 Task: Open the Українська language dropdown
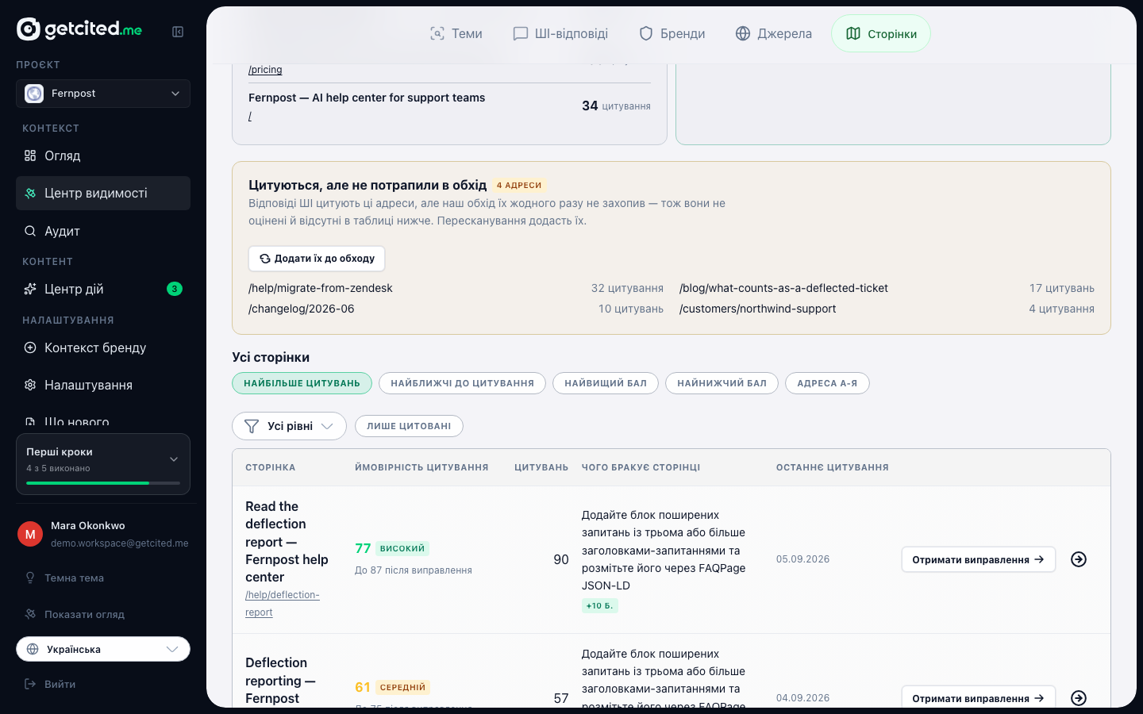point(103,649)
